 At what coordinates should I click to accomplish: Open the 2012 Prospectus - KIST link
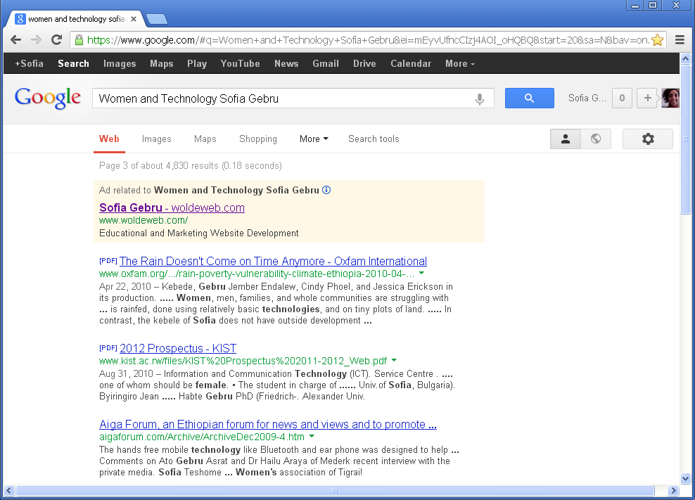178,349
